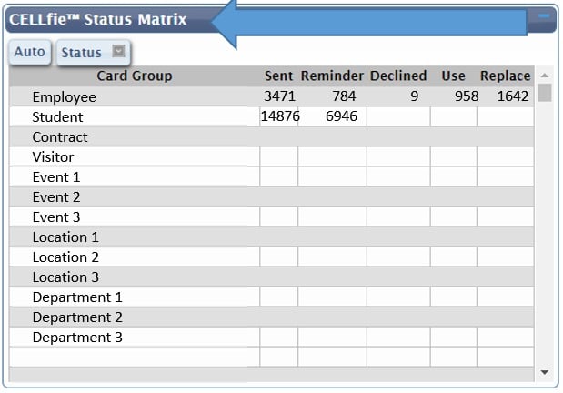Minimize the CELLfie Status Matrix panel
This screenshot has width=563, height=393.
pos(544,16)
